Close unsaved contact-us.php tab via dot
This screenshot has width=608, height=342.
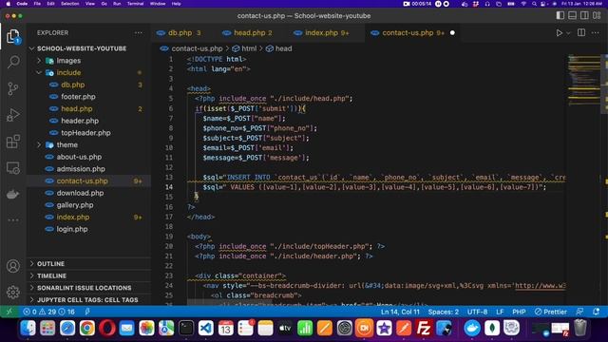(x=452, y=33)
